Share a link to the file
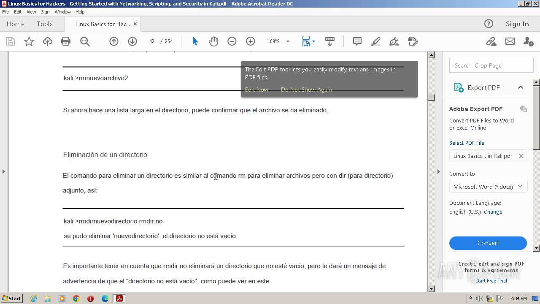 point(491,41)
